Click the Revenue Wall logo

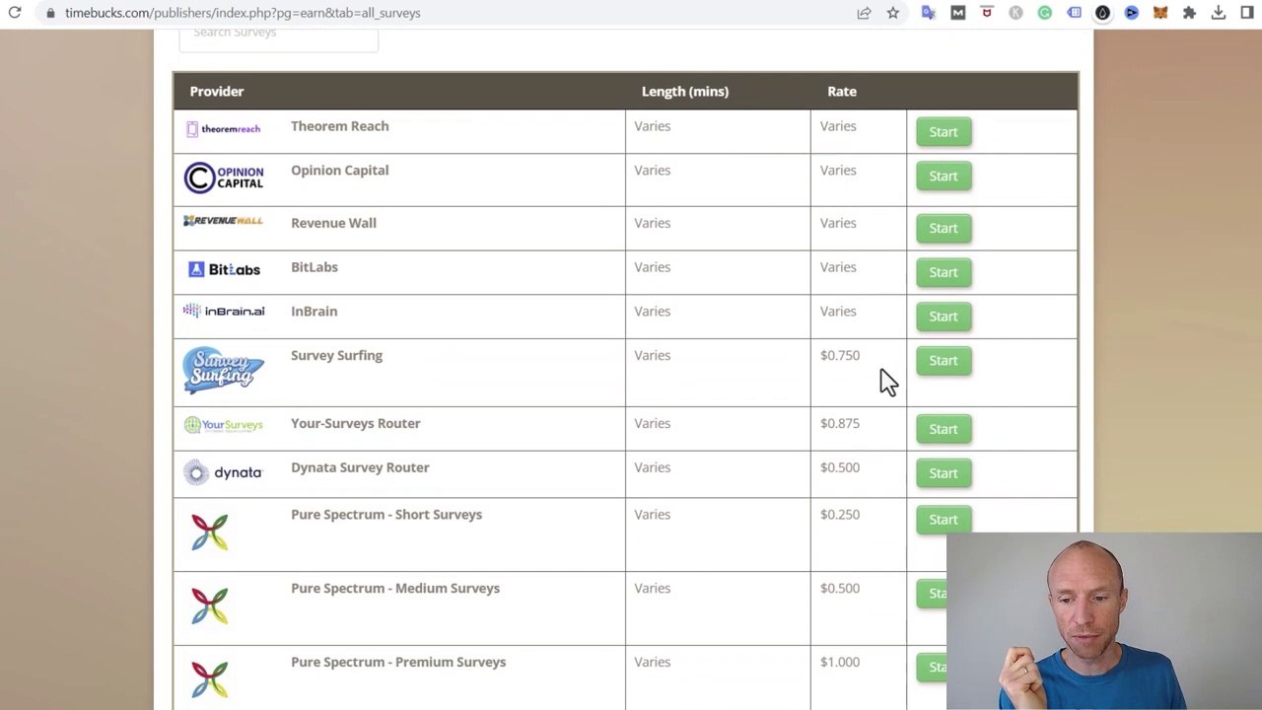(x=223, y=221)
